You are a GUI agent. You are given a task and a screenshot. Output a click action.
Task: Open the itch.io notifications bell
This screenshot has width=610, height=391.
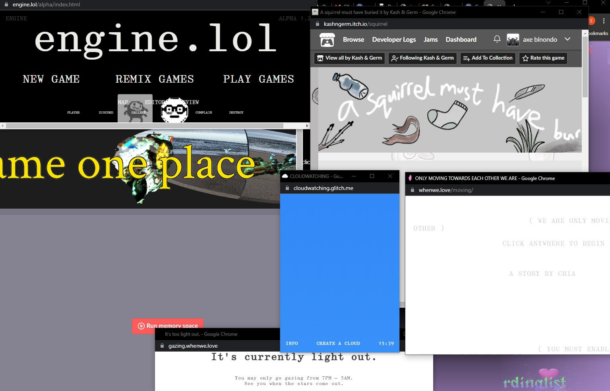pyautogui.click(x=497, y=39)
